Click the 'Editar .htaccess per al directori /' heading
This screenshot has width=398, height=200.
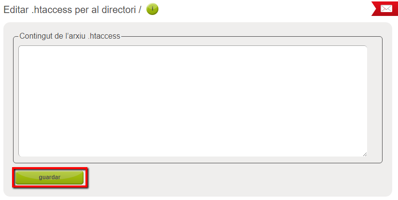[x=72, y=10]
